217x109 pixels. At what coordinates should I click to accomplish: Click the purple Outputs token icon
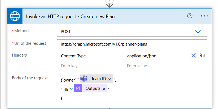[x=78, y=88]
